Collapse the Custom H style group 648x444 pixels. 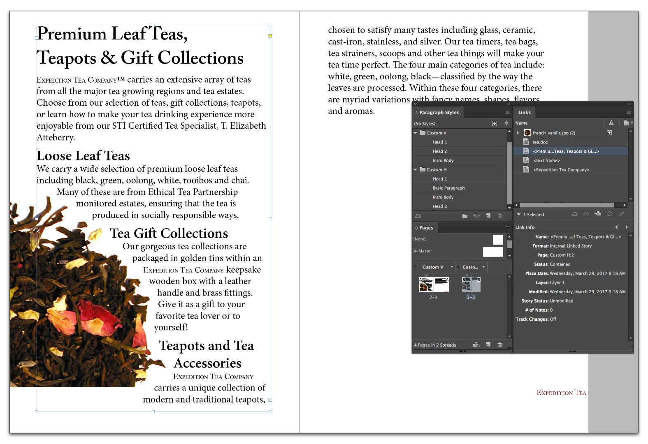point(416,169)
